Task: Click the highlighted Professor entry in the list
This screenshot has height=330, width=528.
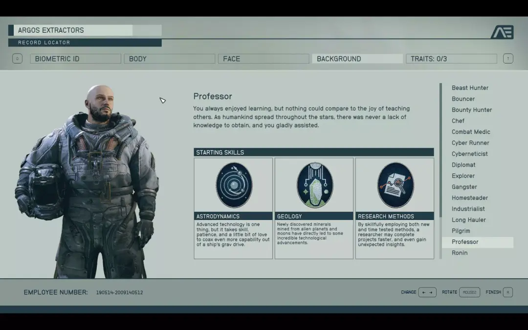Action: (x=478, y=242)
